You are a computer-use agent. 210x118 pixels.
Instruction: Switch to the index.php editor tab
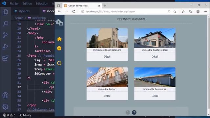click(x=49, y=11)
